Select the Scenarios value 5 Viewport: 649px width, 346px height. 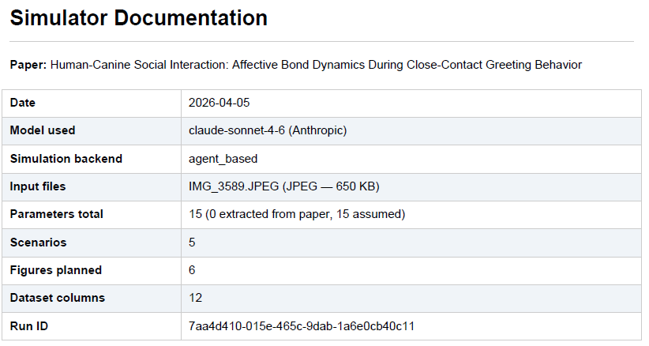tap(192, 243)
